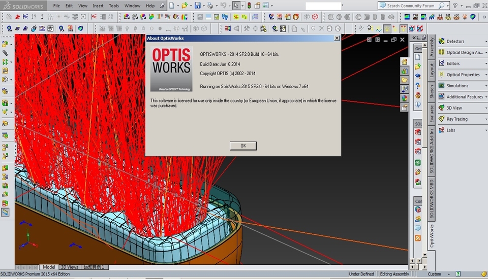Expand the Simulations menu
The image size is (488, 279).
point(463,86)
